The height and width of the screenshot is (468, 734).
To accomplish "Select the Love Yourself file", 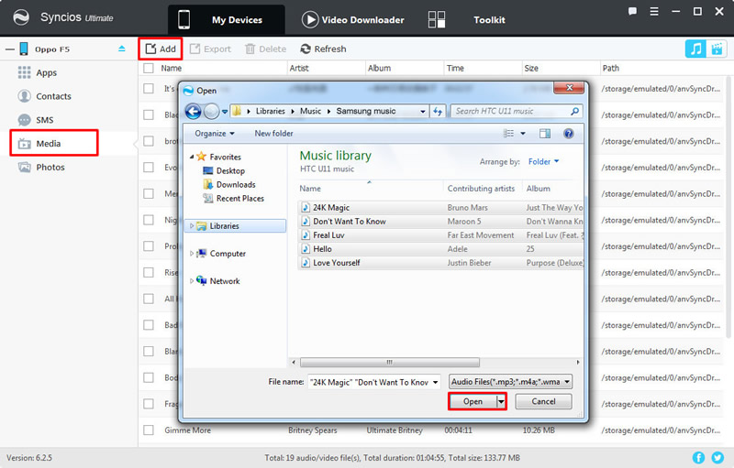I will [x=440, y=263].
